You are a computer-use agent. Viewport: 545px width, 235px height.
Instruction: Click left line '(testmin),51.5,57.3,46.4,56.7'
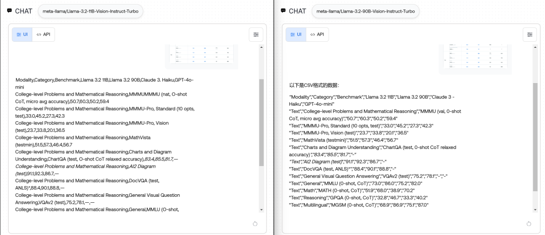[44, 145]
